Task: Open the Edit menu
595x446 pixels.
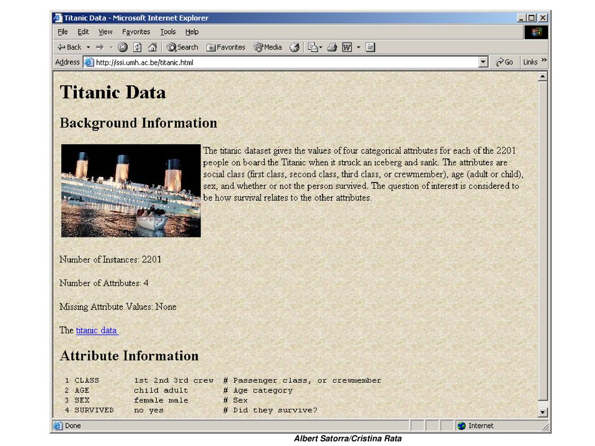Action: click(x=83, y=32)
